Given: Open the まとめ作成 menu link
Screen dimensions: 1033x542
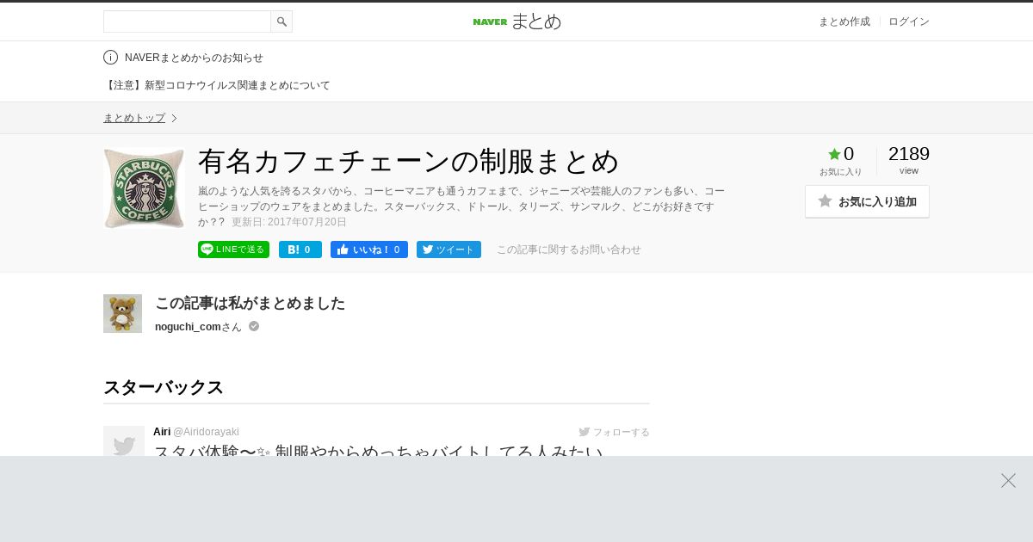Looking at the screenshot, I should coord(844,22).
